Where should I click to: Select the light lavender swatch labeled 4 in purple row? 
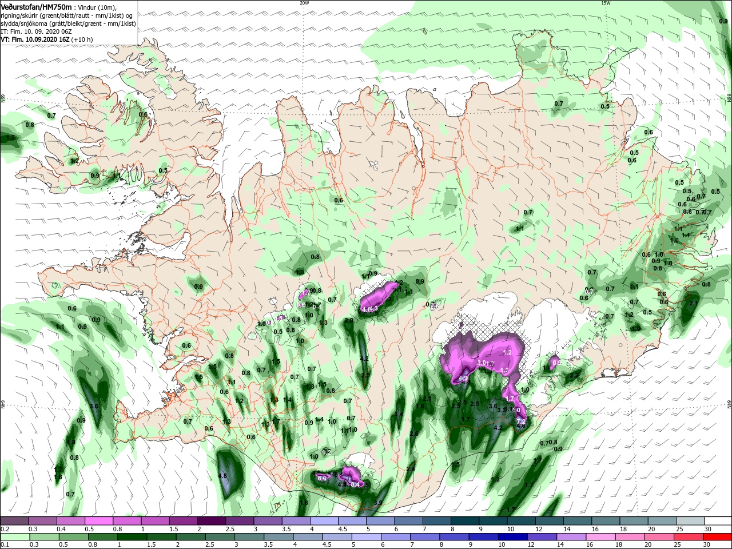point(324,521)
